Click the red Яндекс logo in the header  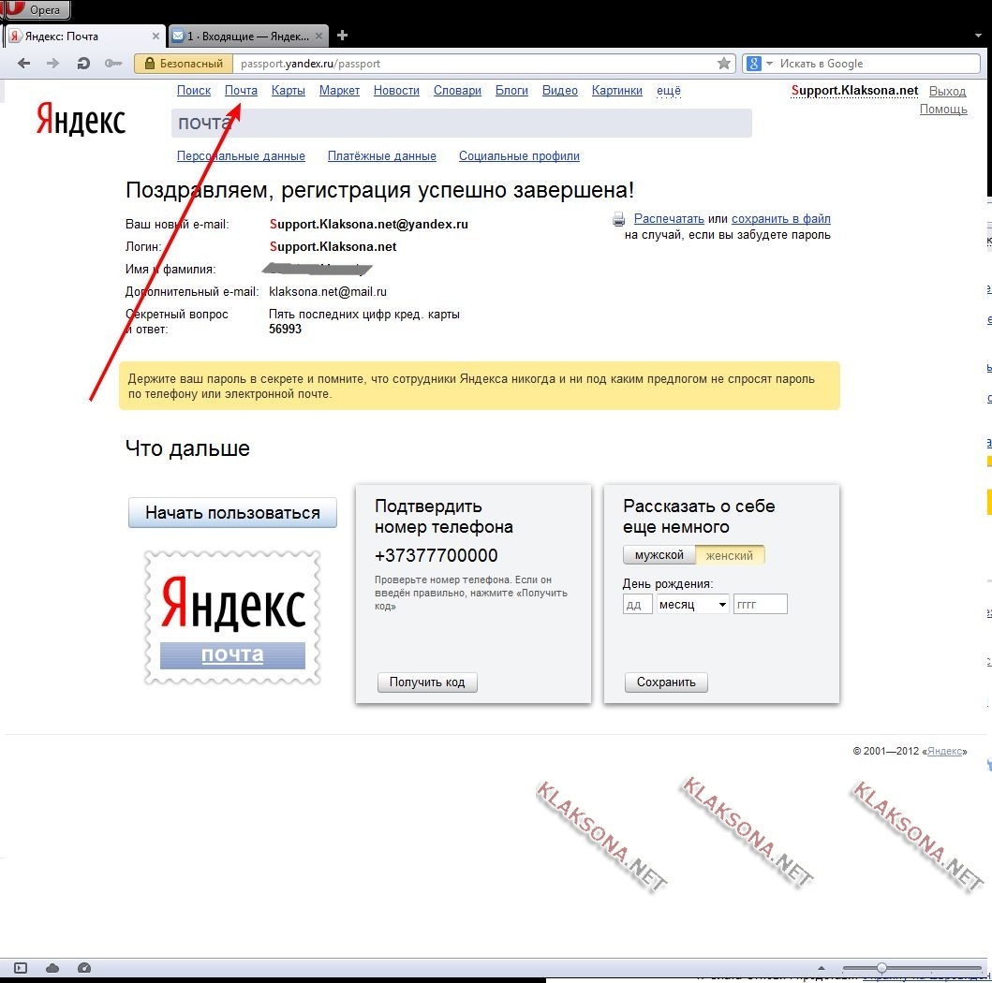pos(81,119)
